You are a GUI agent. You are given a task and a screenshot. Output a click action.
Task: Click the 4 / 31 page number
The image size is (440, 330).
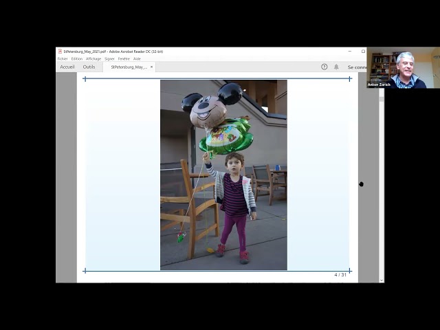tap(340, 275)
